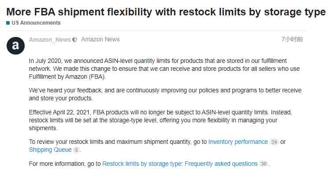This screenshot has height=172, width=332.
Task: Click the 5 click-count badge
Action: pyautogui.click(x=76, y=150)
